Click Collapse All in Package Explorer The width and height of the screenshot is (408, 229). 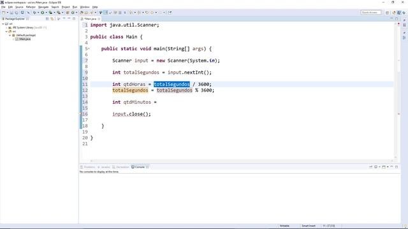[x=47, y=18]
